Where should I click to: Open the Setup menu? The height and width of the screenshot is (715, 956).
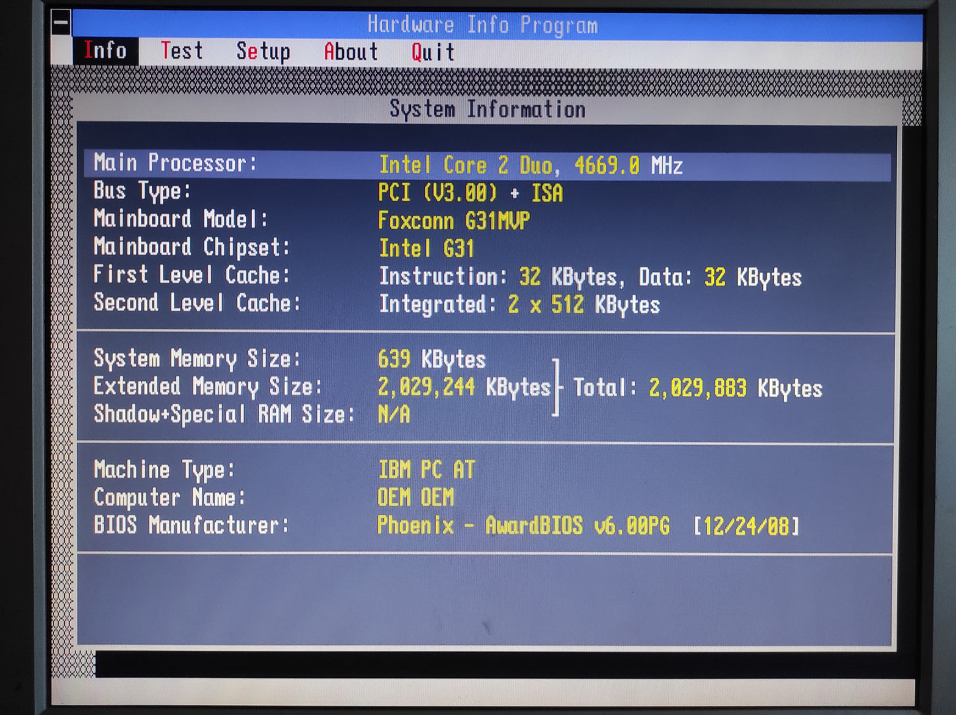click(x=263, y=52)
